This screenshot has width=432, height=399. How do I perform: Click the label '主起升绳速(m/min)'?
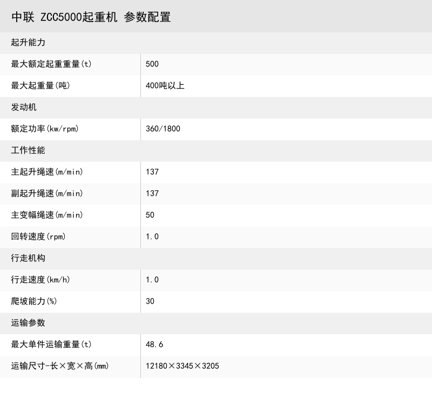click(47, 172)
